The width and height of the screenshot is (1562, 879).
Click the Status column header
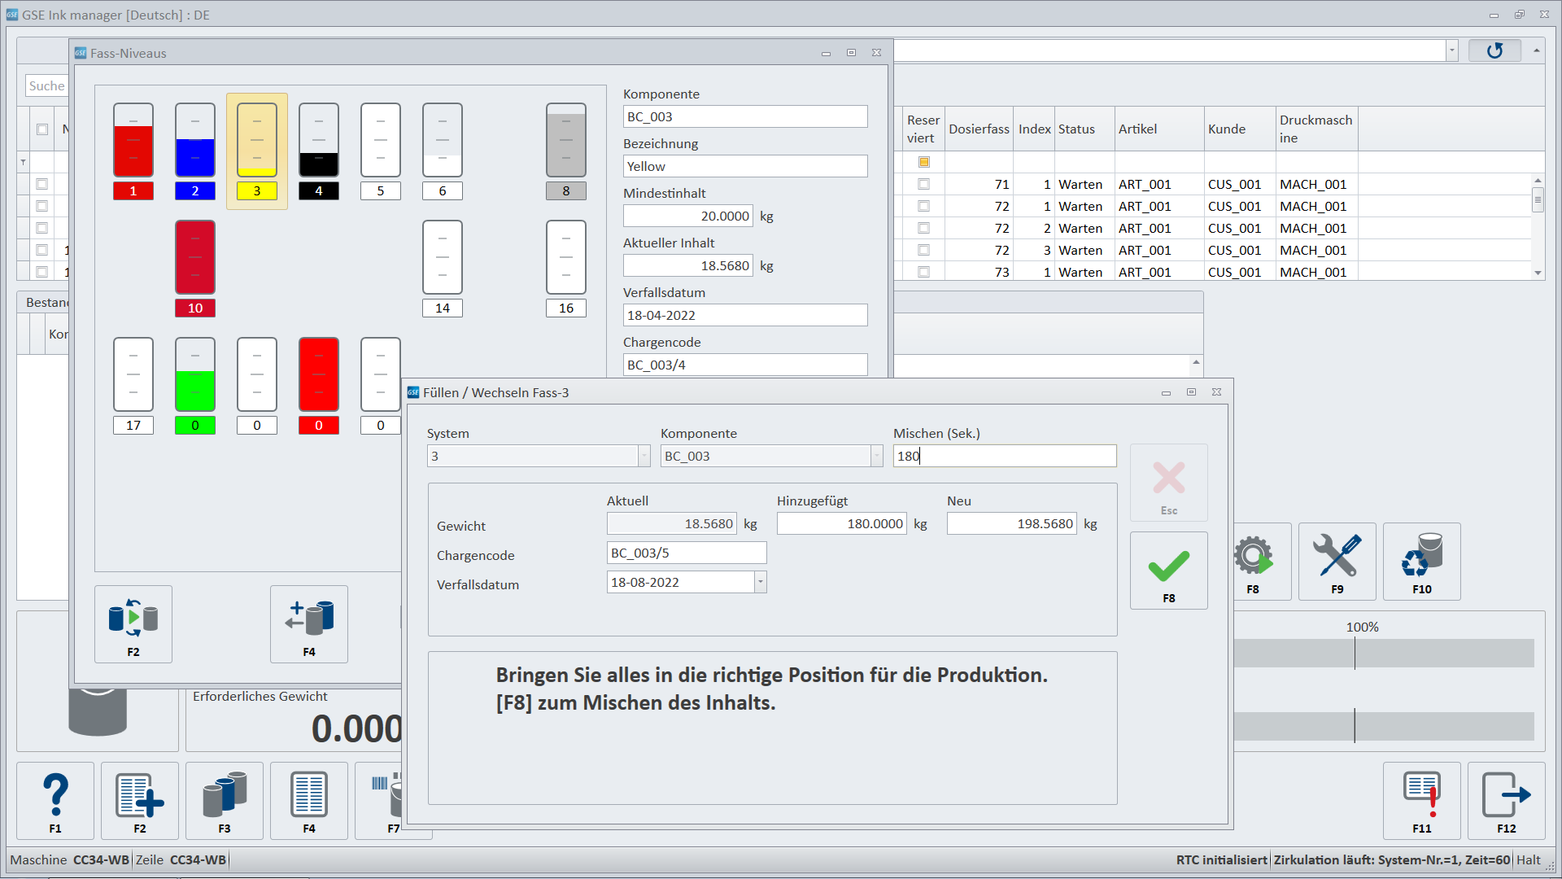(x=1076, y=129)
